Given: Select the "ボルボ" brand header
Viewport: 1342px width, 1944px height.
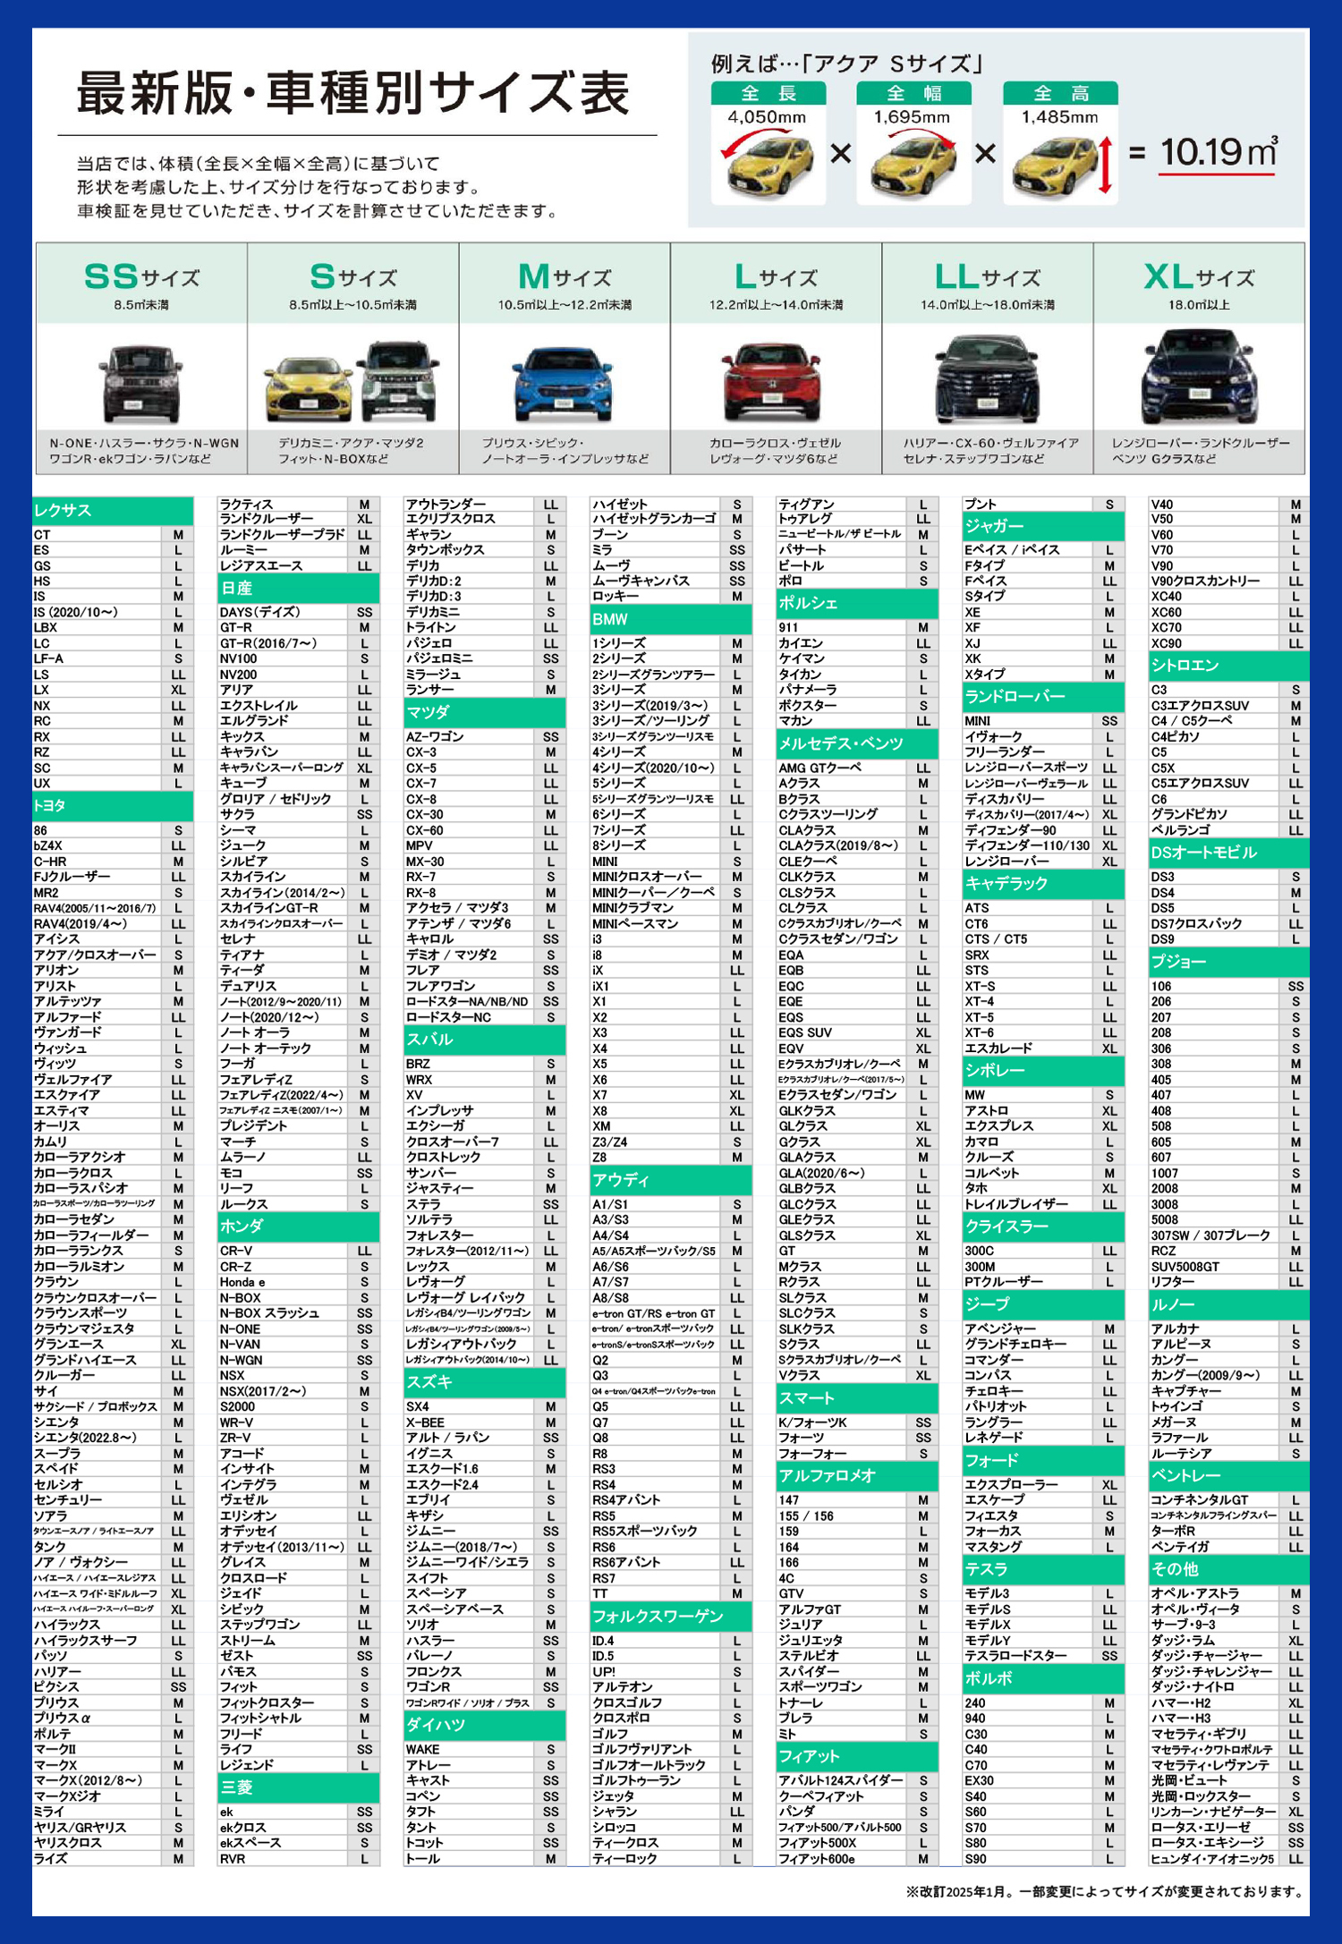Looking at the screenshot, I should (x=1043, y=1678).
